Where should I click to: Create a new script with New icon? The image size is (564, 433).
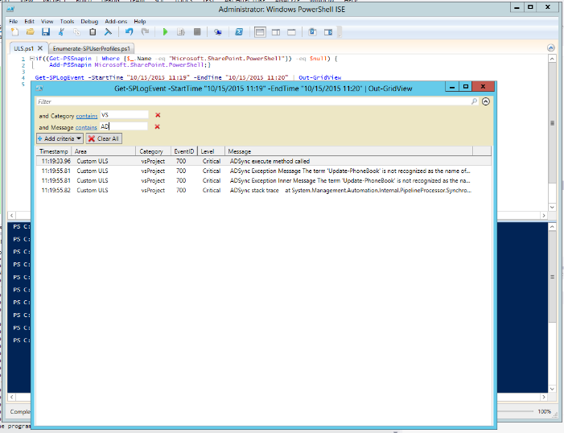pyautogui.click(x=14, y=32)
